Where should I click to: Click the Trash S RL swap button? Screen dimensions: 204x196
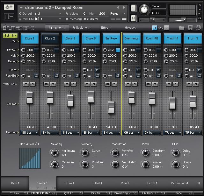point(200,70)
